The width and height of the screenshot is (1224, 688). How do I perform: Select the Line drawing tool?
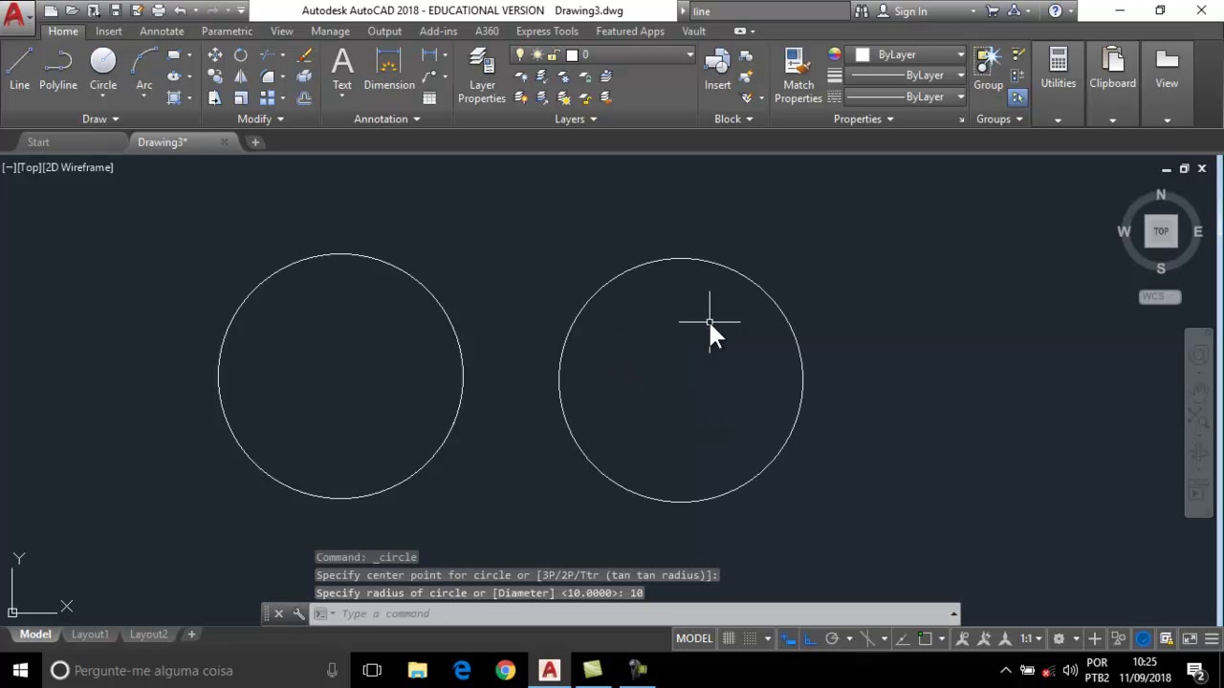(x=19, y=71)
